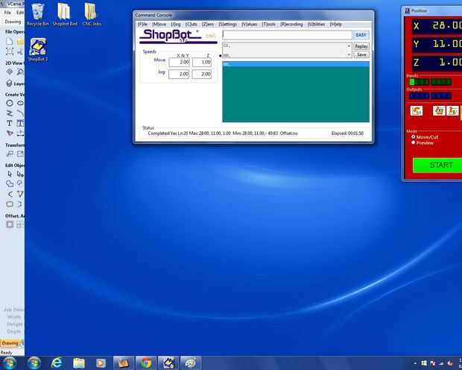Switch to VCarve Drawing tab at bottom
This screenshot has width=462, height=370.
[x=10, y=343]
